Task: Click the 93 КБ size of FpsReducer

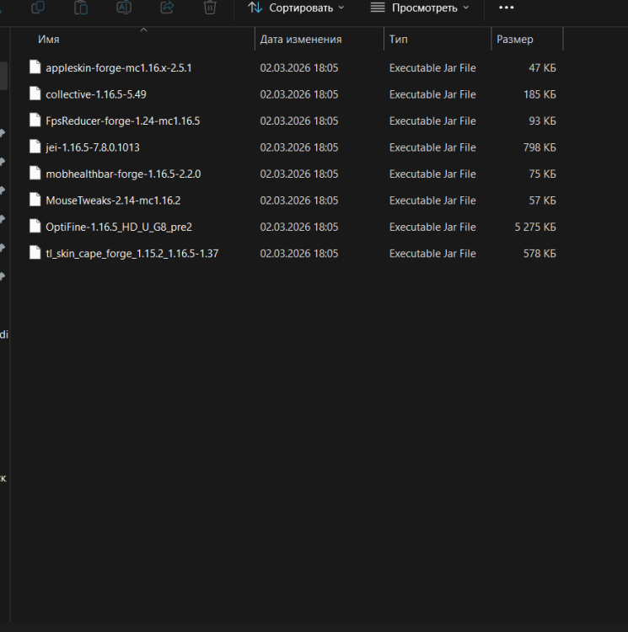Action: tap(542, 121)
